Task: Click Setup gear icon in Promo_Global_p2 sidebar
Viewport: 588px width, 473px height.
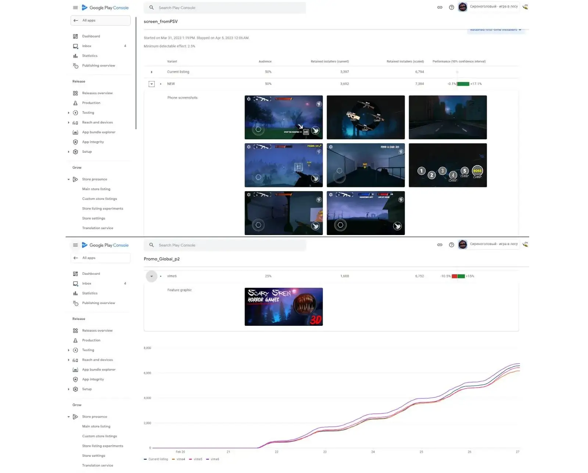Action: pos(75,389)
